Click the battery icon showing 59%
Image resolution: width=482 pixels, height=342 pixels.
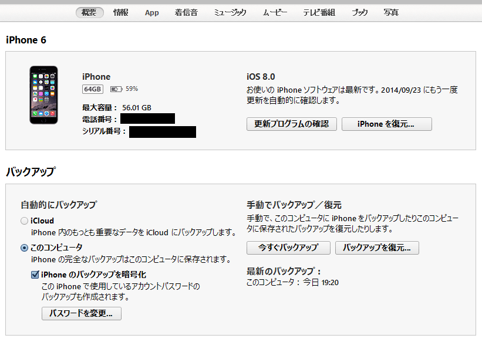tap(116, 89)
